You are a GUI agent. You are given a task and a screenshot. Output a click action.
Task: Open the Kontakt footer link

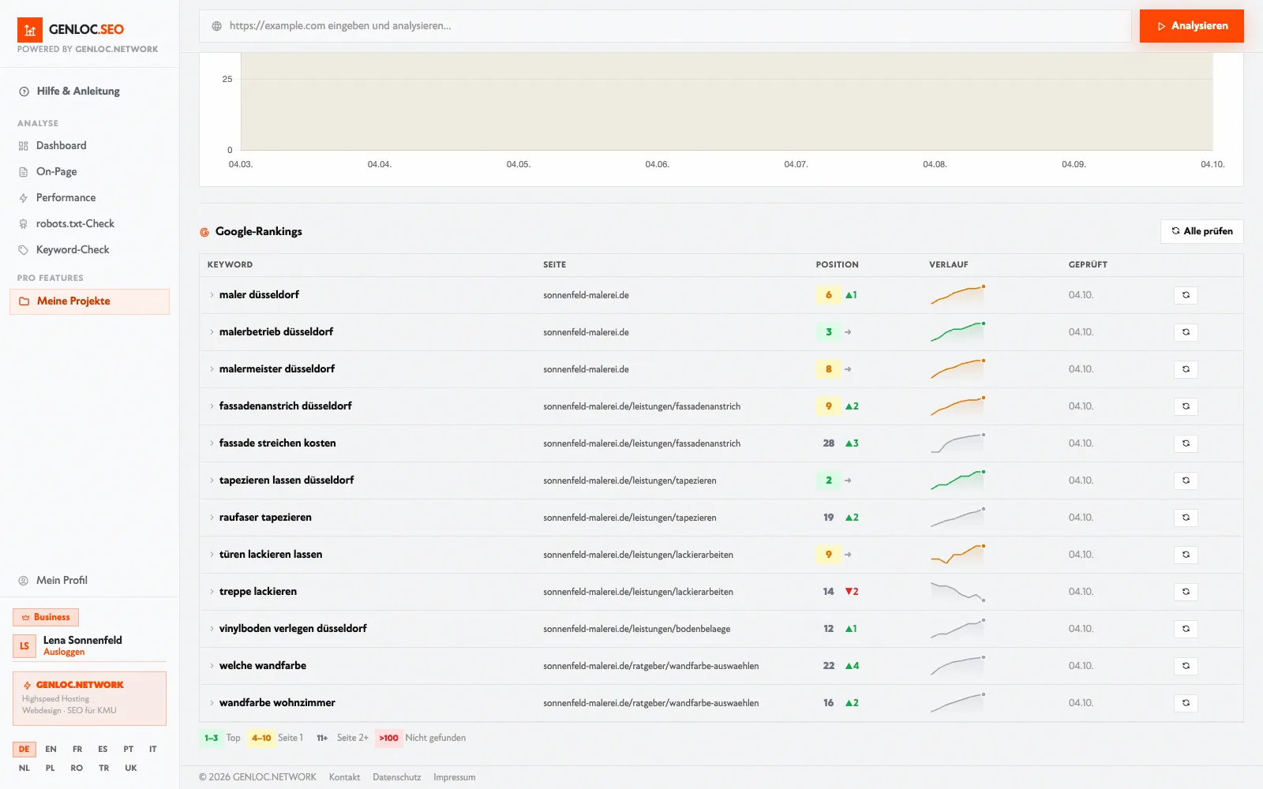click(x=344, y=777)
